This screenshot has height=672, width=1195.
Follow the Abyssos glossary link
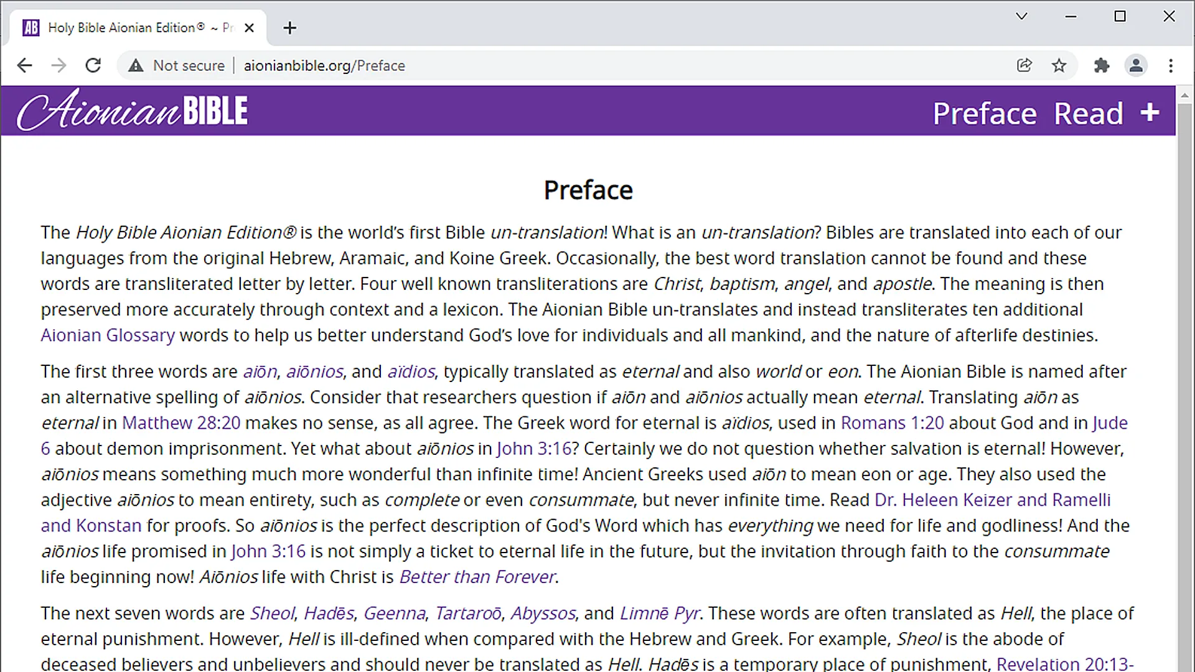point(543,614)
